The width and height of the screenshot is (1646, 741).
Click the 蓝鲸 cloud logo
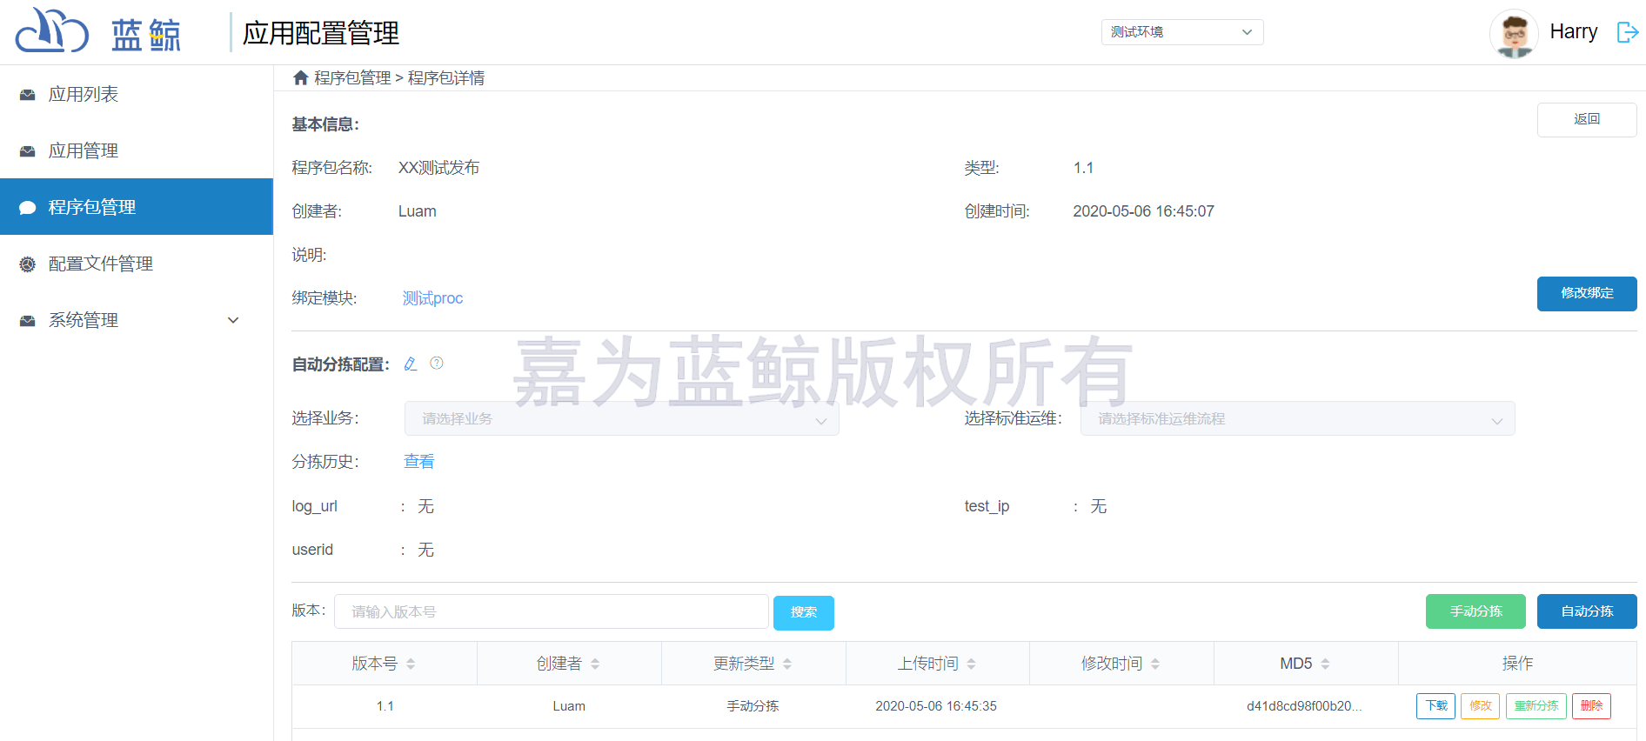click(52, 31)
